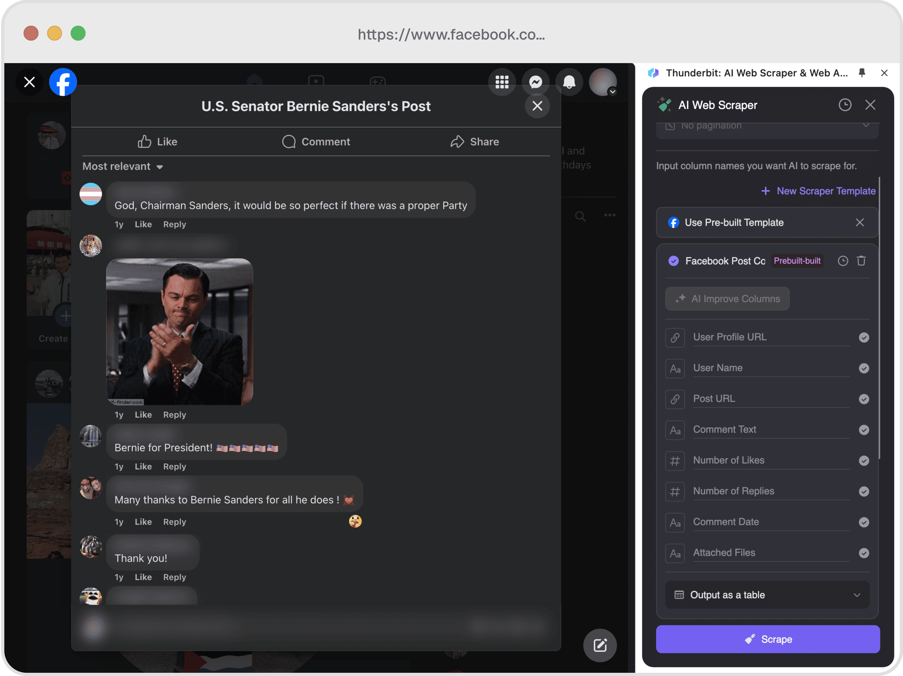The height and width of the screenshot is (676, 903).
Task: Open the clapping GIF image in comments
Action: [x=179, y=332]
